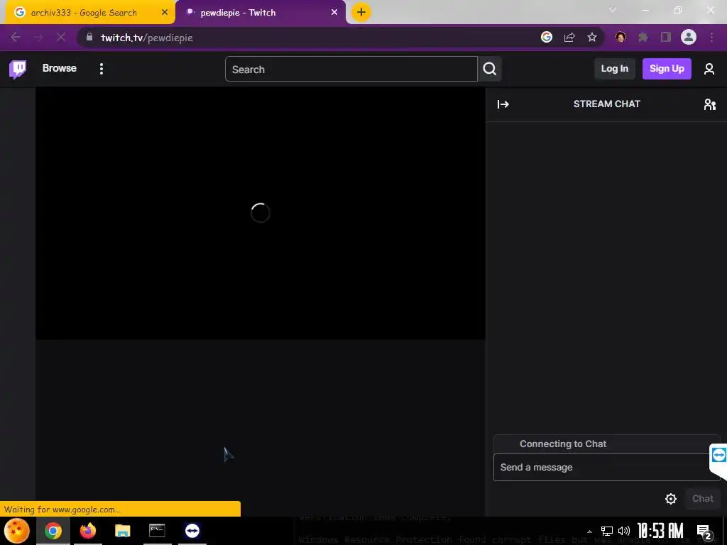Image resolution: width=727 pixels, height=545 pixels.
Task: Open network status tray icon
Action: 607,531
